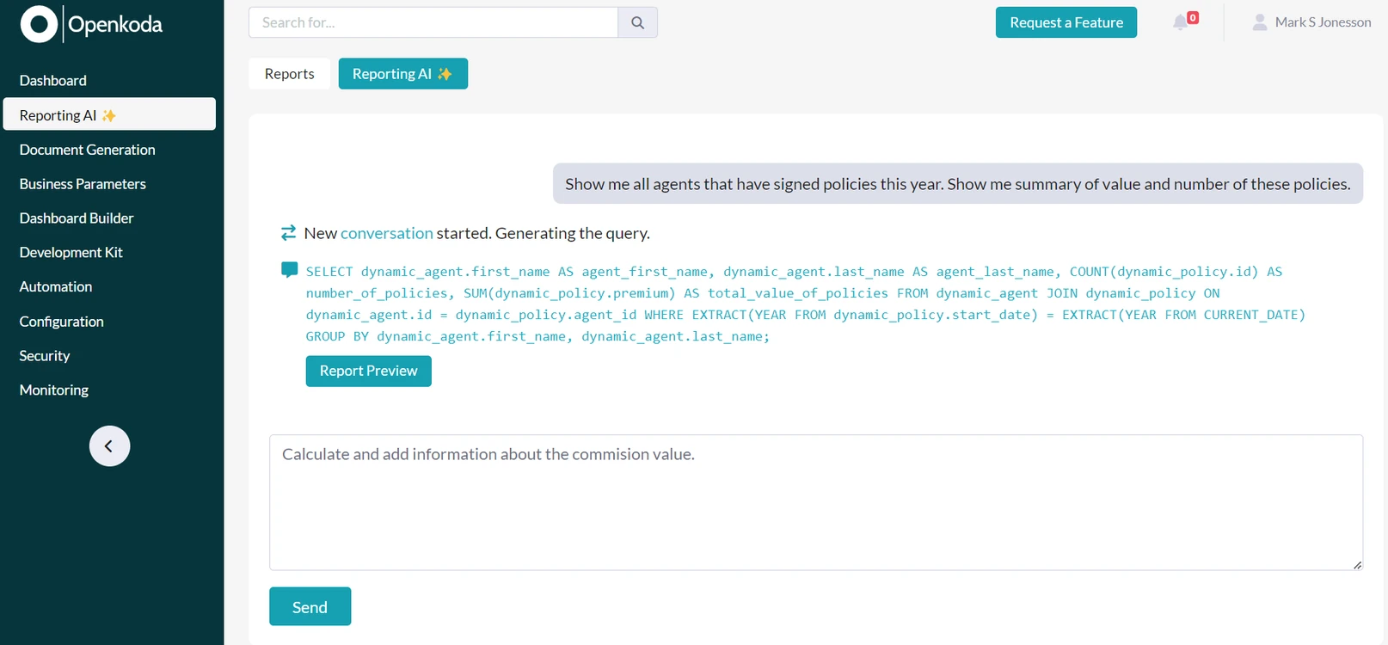Click the text area resize handle

tap(1357, 565)
